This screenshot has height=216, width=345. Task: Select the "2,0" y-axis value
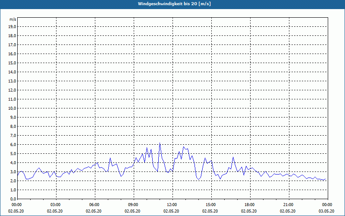tap(13, 181)
